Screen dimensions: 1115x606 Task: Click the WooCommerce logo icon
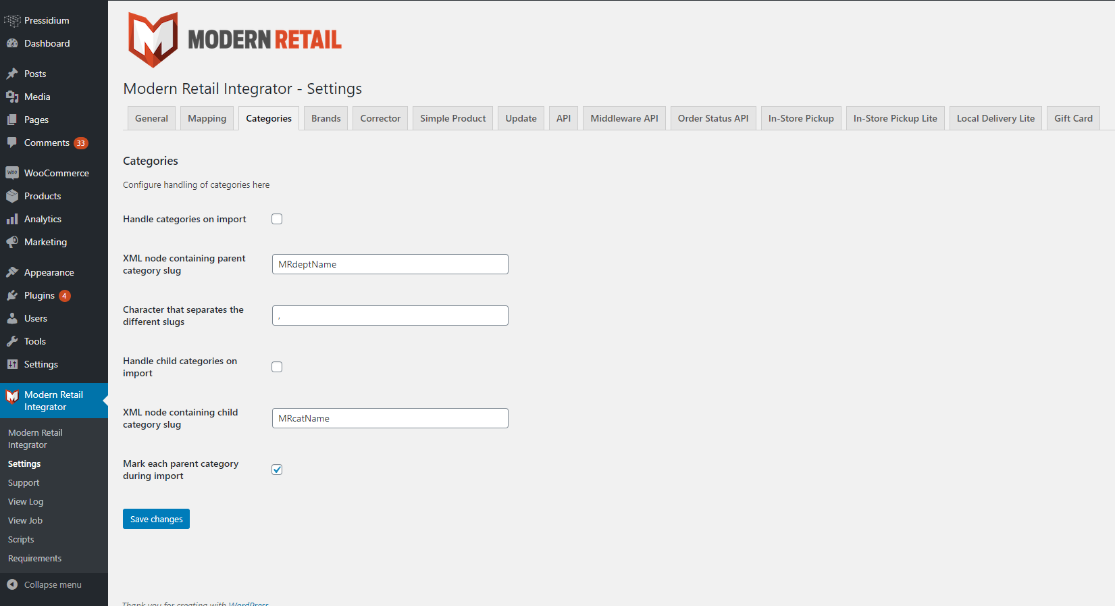coord(12,173)
